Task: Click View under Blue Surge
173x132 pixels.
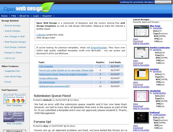Action: (136, 39)
